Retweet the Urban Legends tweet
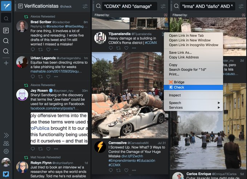This screenshot has height=179, width=247. [x=40, y=77]
